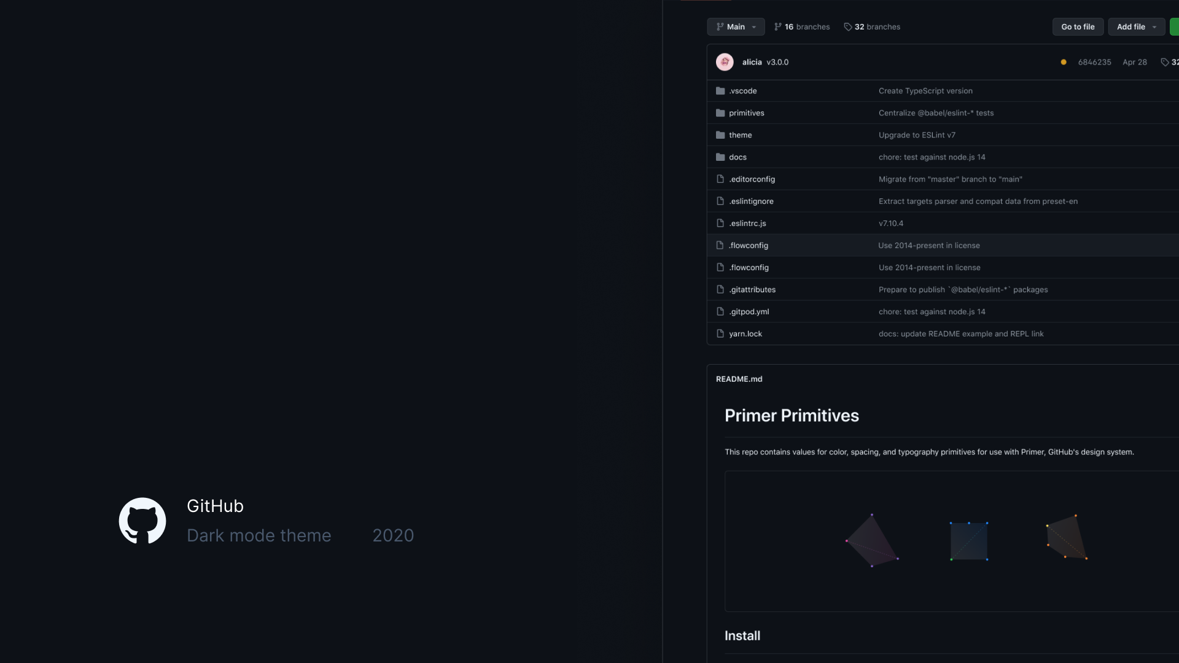Click the theme folder icon
The height and width of the screenshot is (663, 1179).
click(721, 134)
